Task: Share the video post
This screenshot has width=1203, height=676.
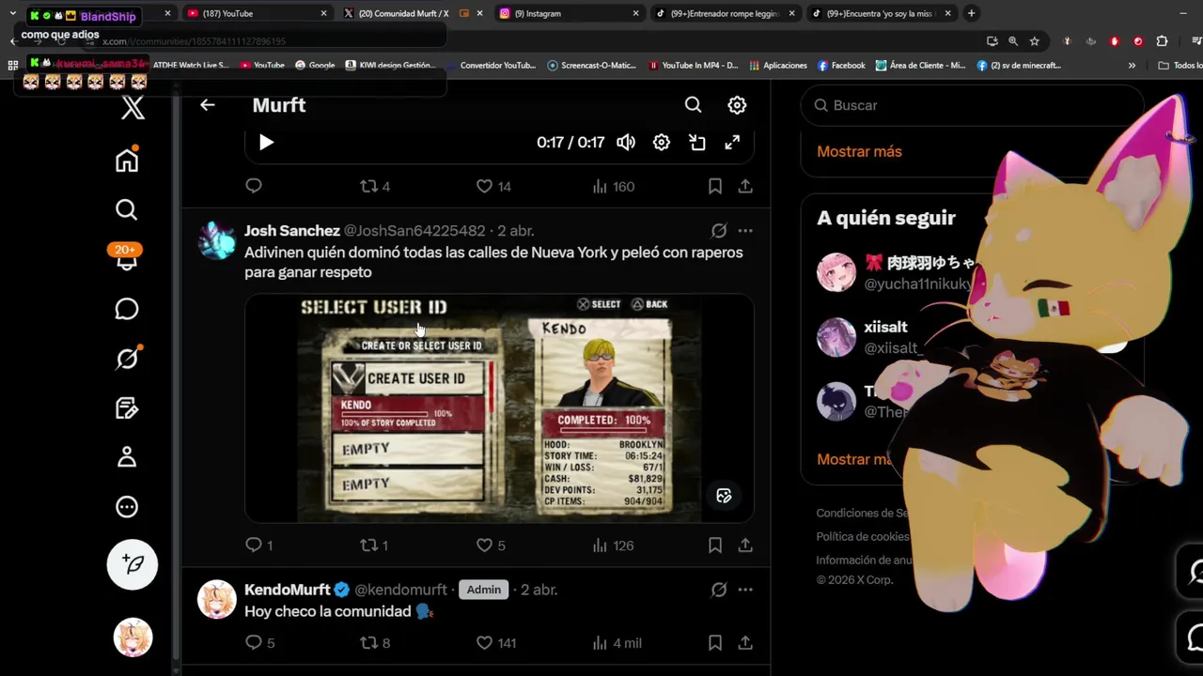Action: [745, 186]
